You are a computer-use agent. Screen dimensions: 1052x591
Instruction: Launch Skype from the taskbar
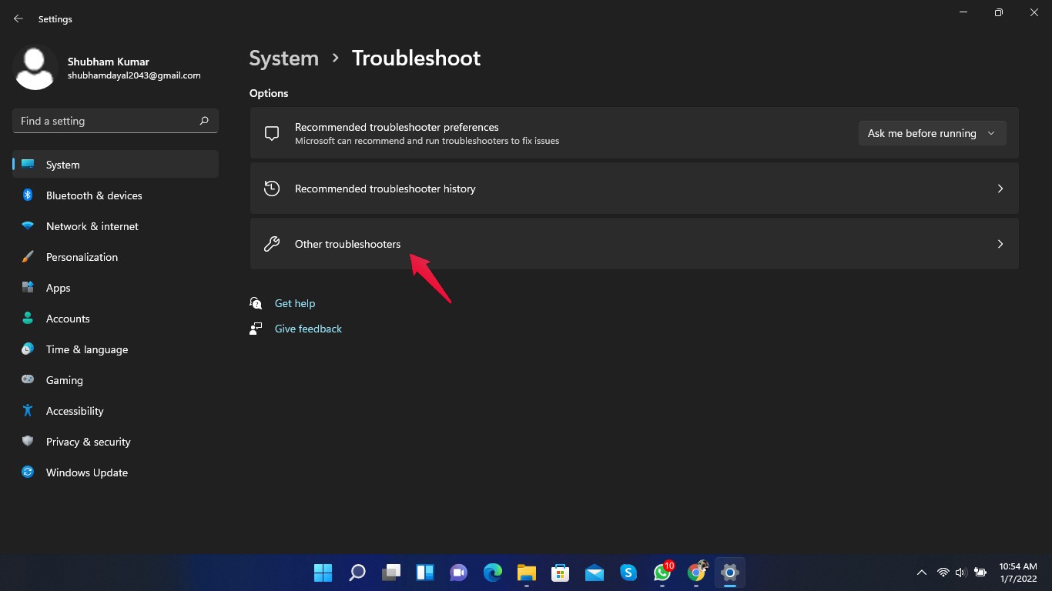(628, 573)
